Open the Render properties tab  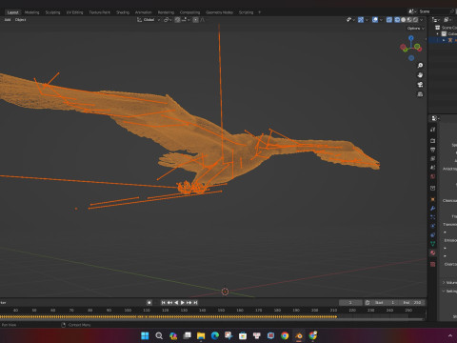(432, 140)
